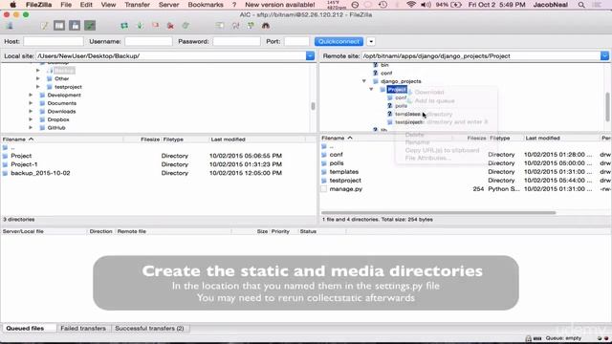Expand the Development folder in local tree

(31, 96)
